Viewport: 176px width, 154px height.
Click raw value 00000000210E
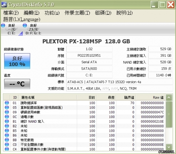coord(152,121)
